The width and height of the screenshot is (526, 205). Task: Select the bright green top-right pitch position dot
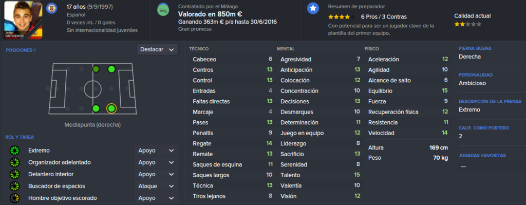111,69
